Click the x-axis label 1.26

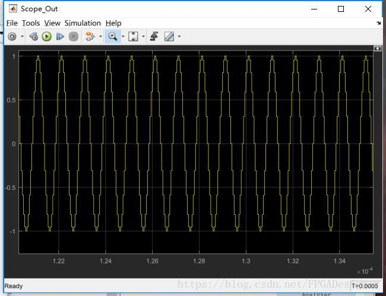pos(153,261)
